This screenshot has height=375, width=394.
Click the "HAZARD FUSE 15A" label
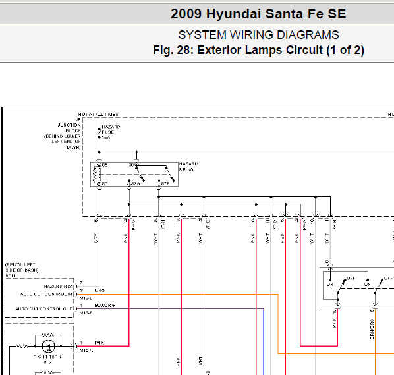(111, 132)
